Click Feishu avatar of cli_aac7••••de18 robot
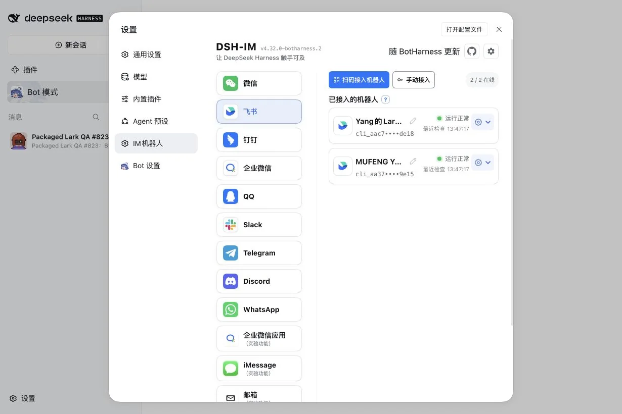This screenshot has width=622, height=414. coord(343,126)
